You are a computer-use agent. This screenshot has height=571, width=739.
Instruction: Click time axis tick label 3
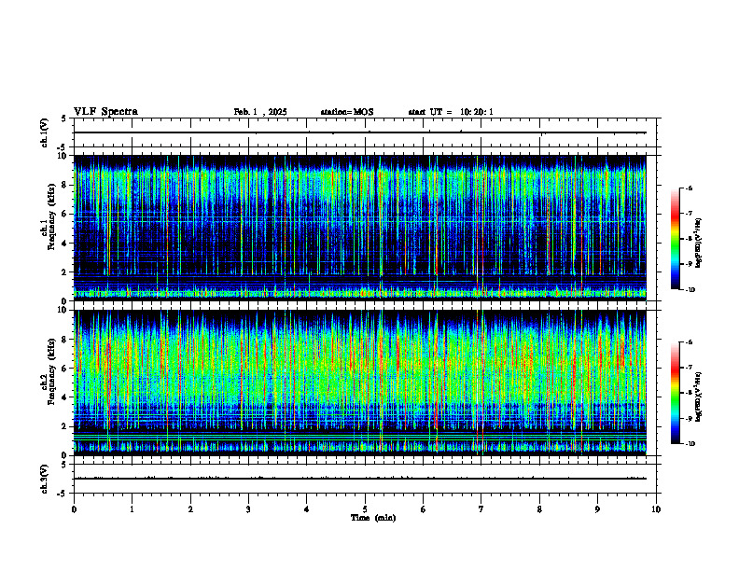click(x=248, y=509)
